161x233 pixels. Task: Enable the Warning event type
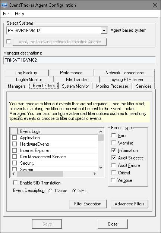click(114, 143)
